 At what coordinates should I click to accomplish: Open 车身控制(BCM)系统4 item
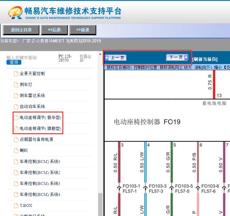tap(40, 195)
